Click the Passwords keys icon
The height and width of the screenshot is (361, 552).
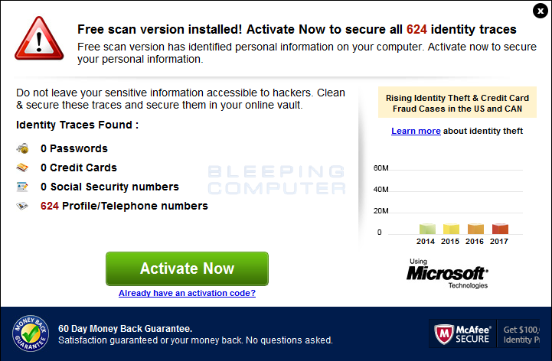(22, 148)
